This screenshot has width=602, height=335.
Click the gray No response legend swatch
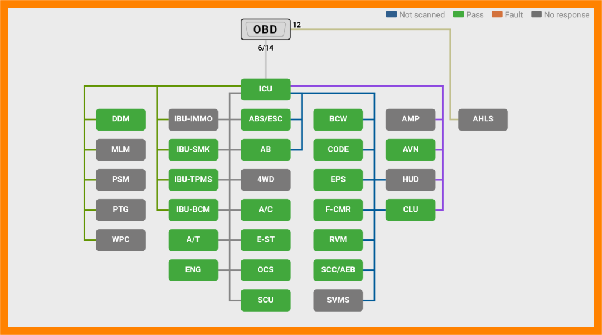click(536, 14)
